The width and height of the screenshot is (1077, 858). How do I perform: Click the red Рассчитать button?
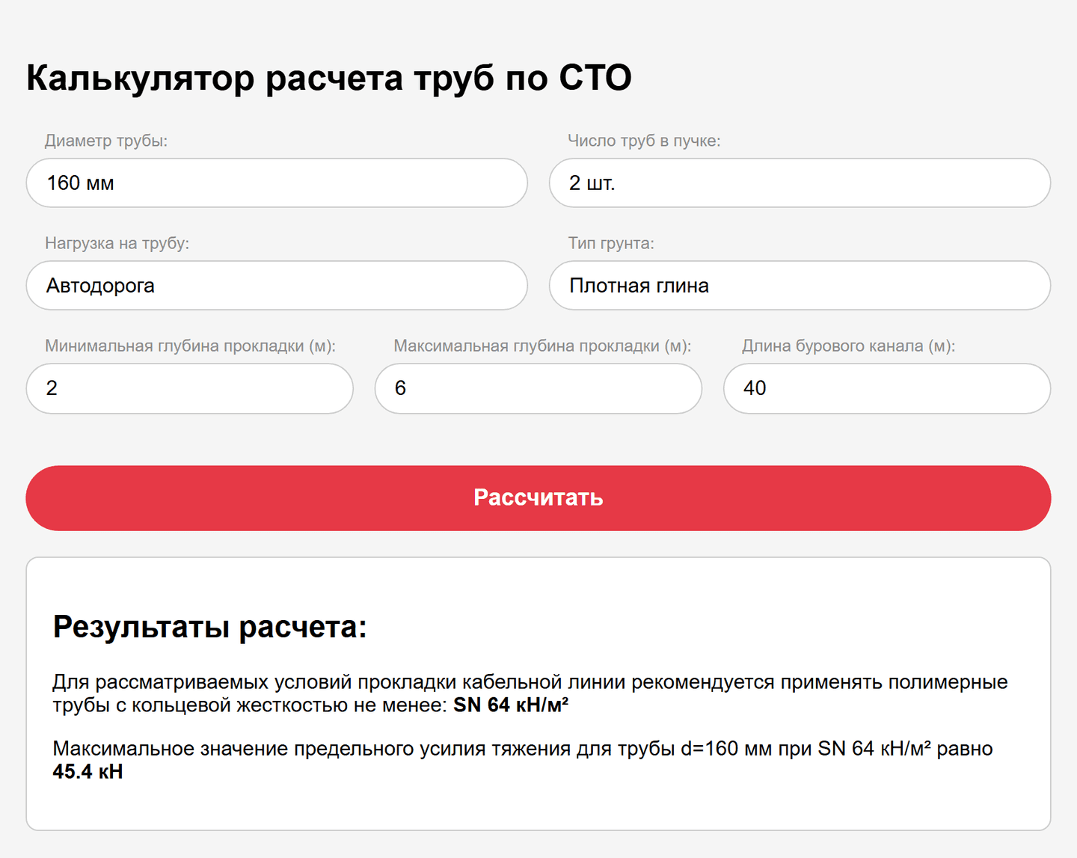tap(538, 498)
